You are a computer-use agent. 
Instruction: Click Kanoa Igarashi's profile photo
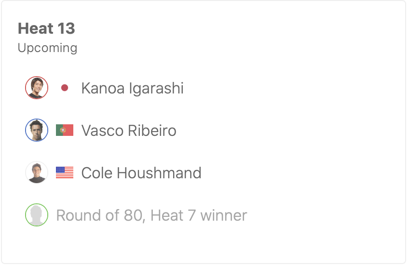click(x=37, y=88)
